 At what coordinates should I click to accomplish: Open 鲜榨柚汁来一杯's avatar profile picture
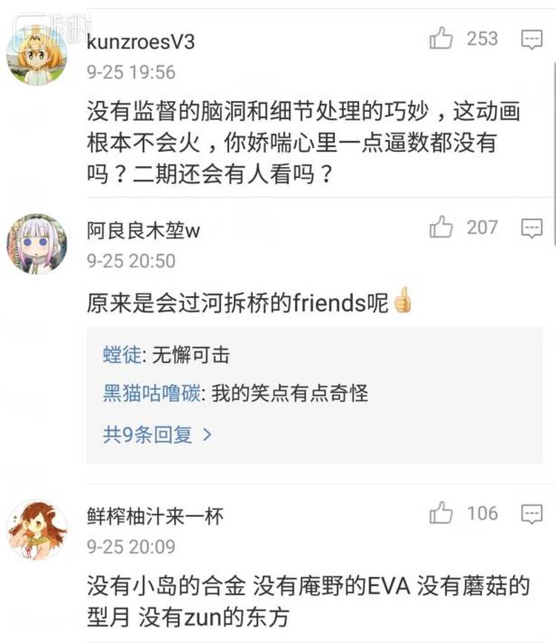coord(37,530)
